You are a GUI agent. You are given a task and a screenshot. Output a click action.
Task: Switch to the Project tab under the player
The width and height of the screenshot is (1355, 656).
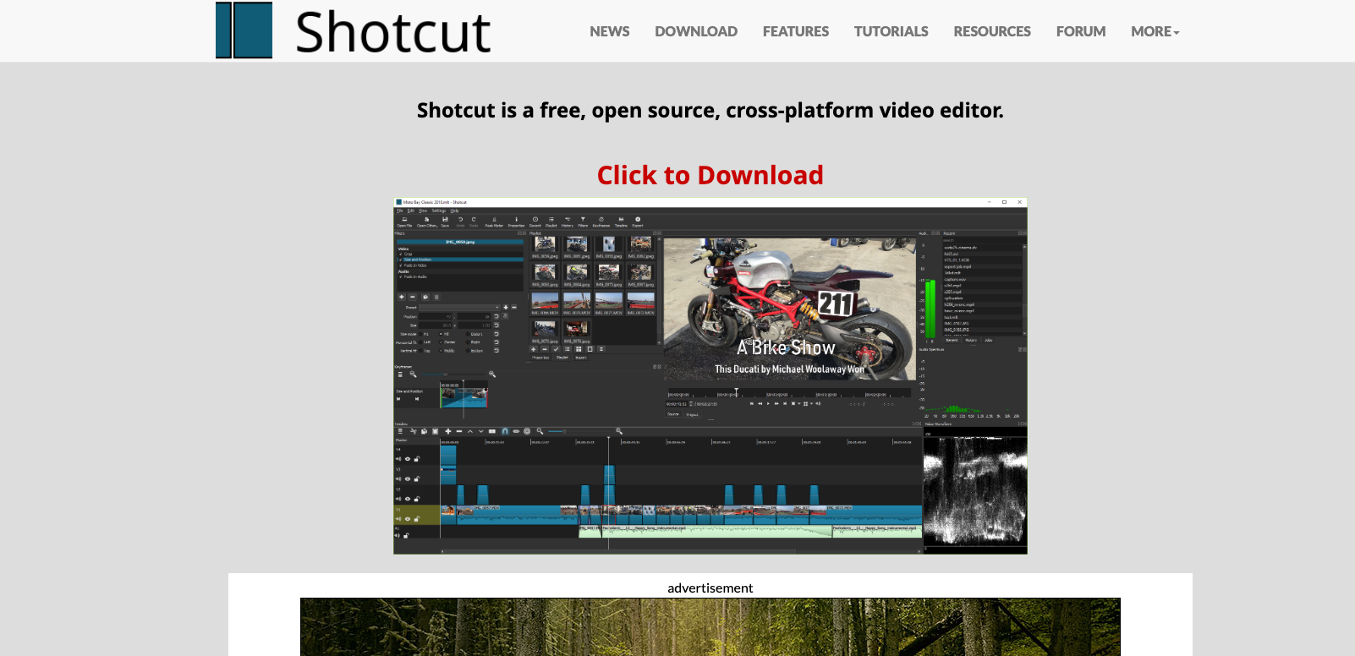(692, 414)
